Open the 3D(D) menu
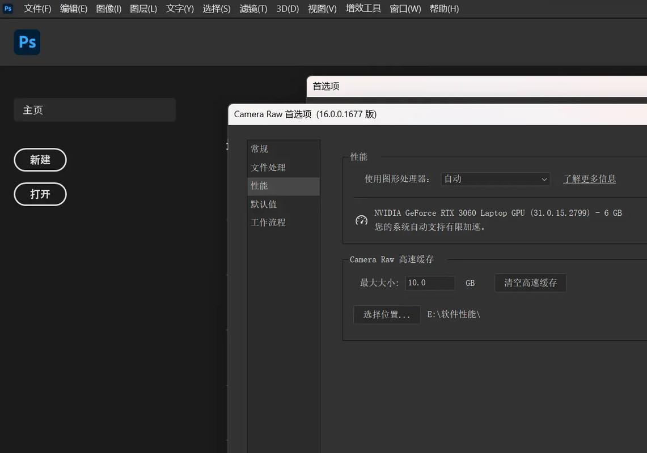This screenshot has height=453, width=647. (287, 8)
